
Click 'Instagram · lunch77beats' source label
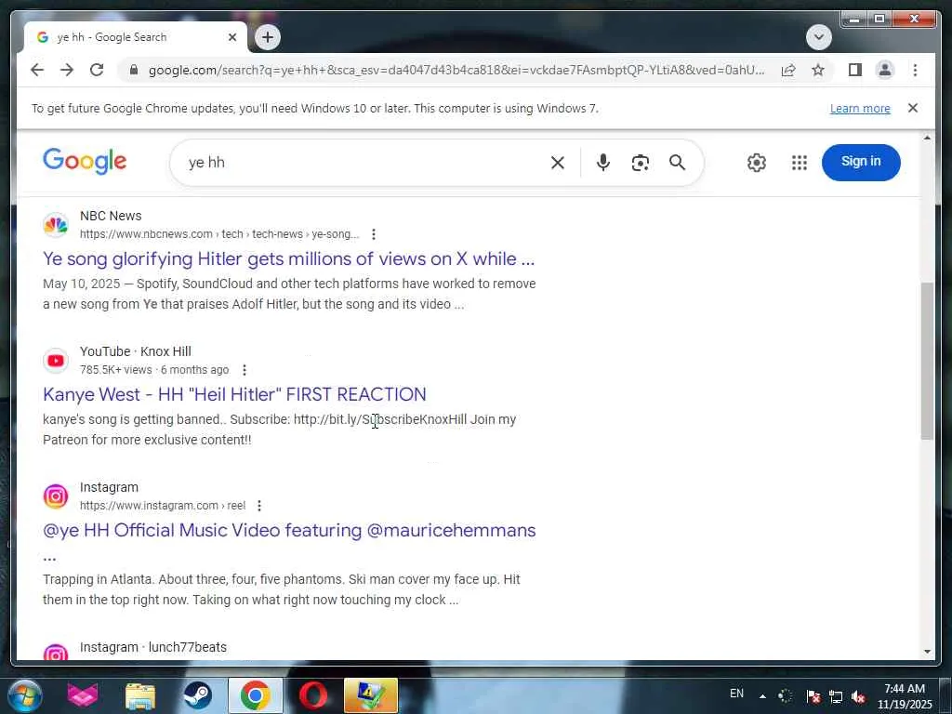pyautogui.click(x=153, y=647)
